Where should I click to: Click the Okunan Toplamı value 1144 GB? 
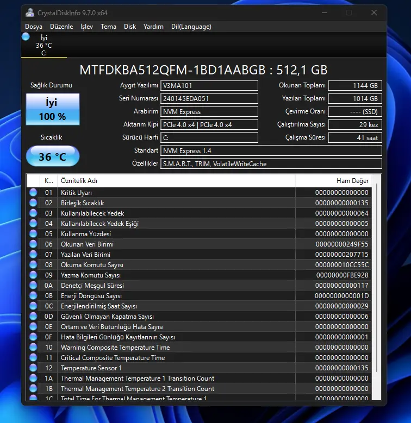pyautogui.click(x=355, y=85)
